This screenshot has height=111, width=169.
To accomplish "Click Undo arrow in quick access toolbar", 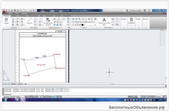I will (21, 10).
